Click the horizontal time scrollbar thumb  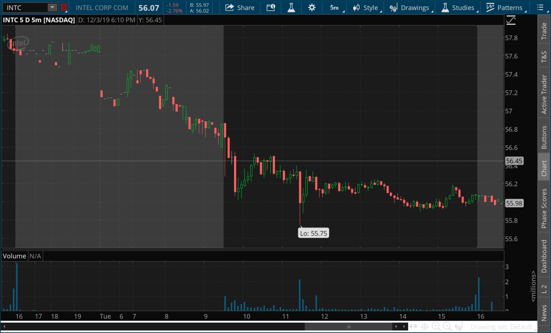coord(349,327)
